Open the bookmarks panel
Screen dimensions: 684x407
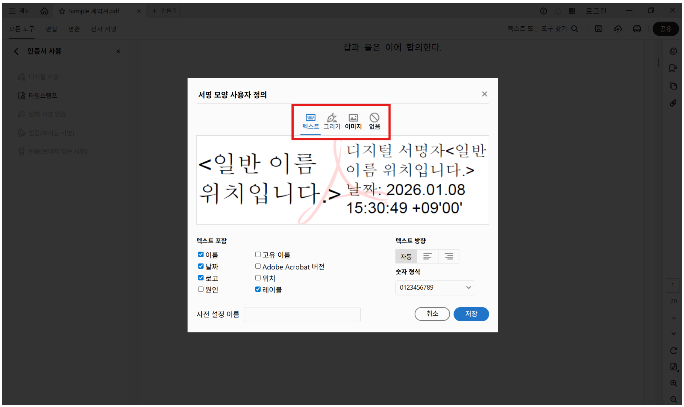point(673,68)
